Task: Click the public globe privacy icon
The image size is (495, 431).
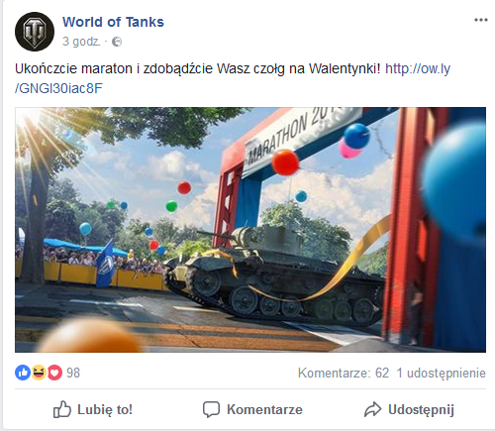Action: tap(117, 42)
